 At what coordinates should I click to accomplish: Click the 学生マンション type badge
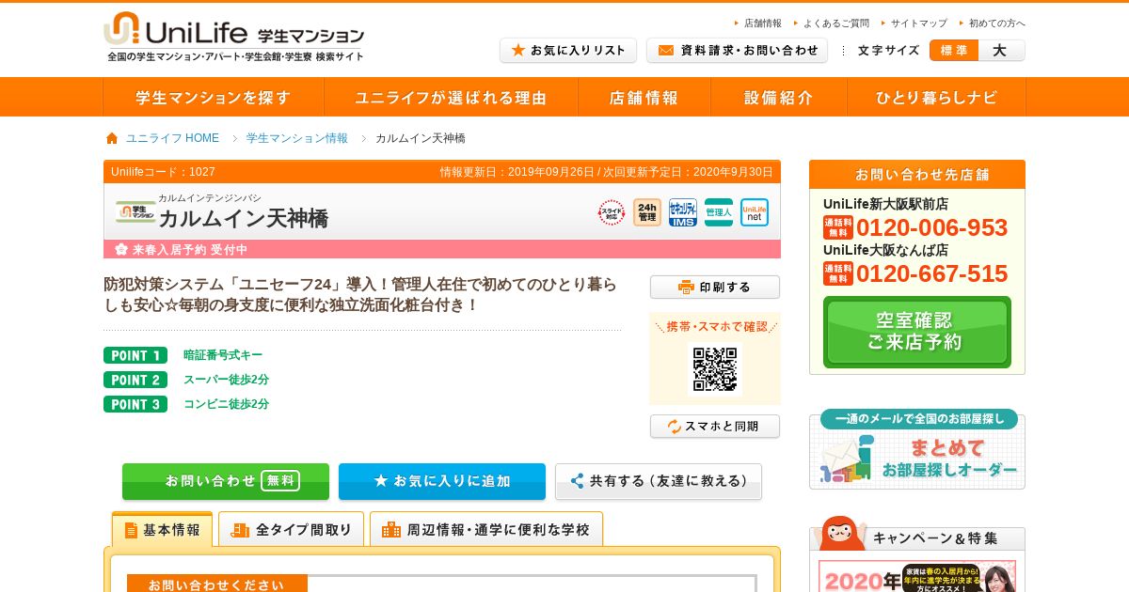click(135, 212)
